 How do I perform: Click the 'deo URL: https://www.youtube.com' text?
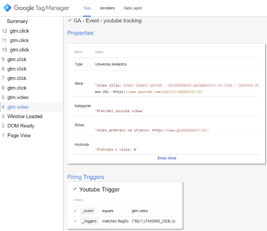[128, 92]
